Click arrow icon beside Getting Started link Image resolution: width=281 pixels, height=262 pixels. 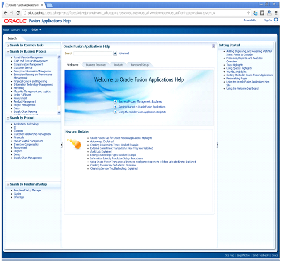(x=115, y=107)
